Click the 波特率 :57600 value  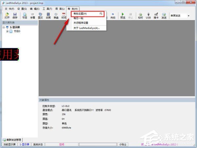click(x=103, y=110)
